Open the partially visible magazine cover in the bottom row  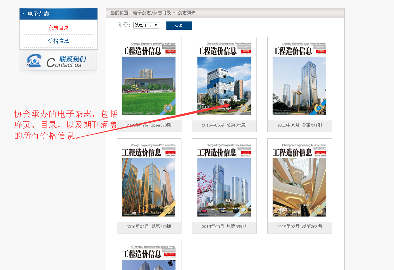pos(149,257)
